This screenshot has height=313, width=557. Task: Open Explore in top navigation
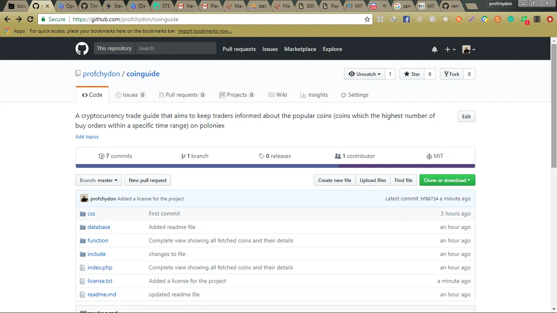pyautogui.click(x=332, y=49)
